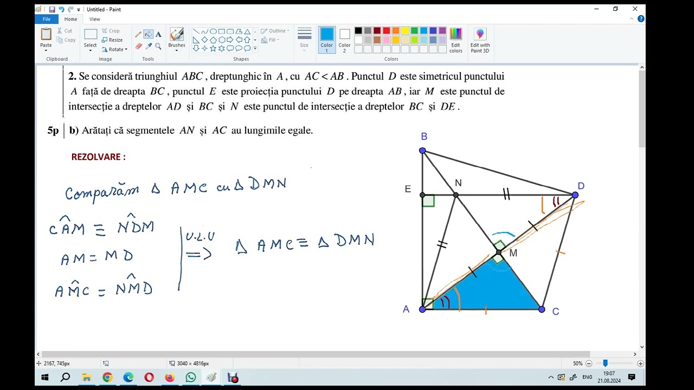Choose the yellow color swatch
The height and width of the screenshot is (390, 694).
(x=405, y=31)
